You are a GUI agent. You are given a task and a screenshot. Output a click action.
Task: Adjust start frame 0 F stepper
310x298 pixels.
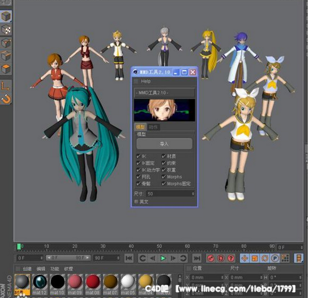pos(42,258)
